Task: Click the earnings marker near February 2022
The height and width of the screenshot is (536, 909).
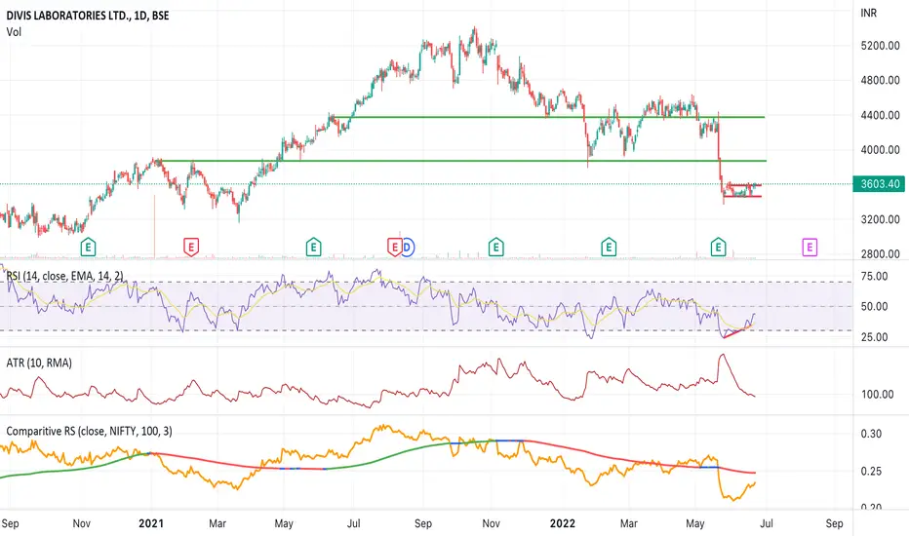Action: [x=609, y=248]
